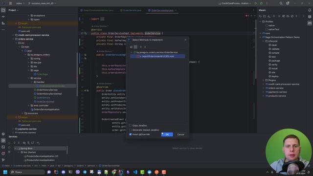Click the Windows Start button
This screenshot has height=176, width=313.
click(x=5, y=172)
